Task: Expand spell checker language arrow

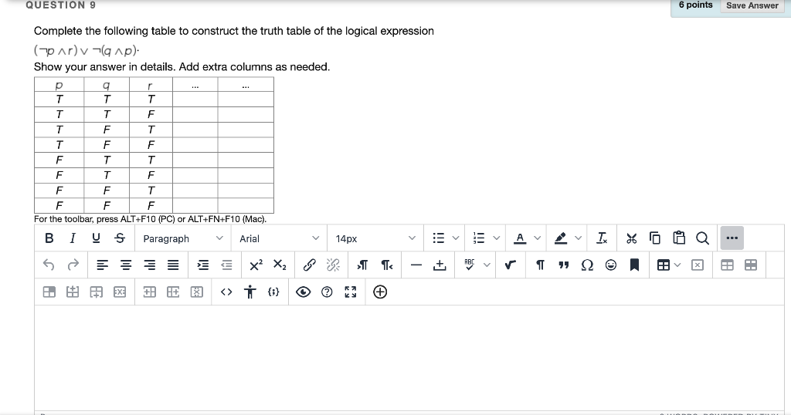Action: (487, 265)
